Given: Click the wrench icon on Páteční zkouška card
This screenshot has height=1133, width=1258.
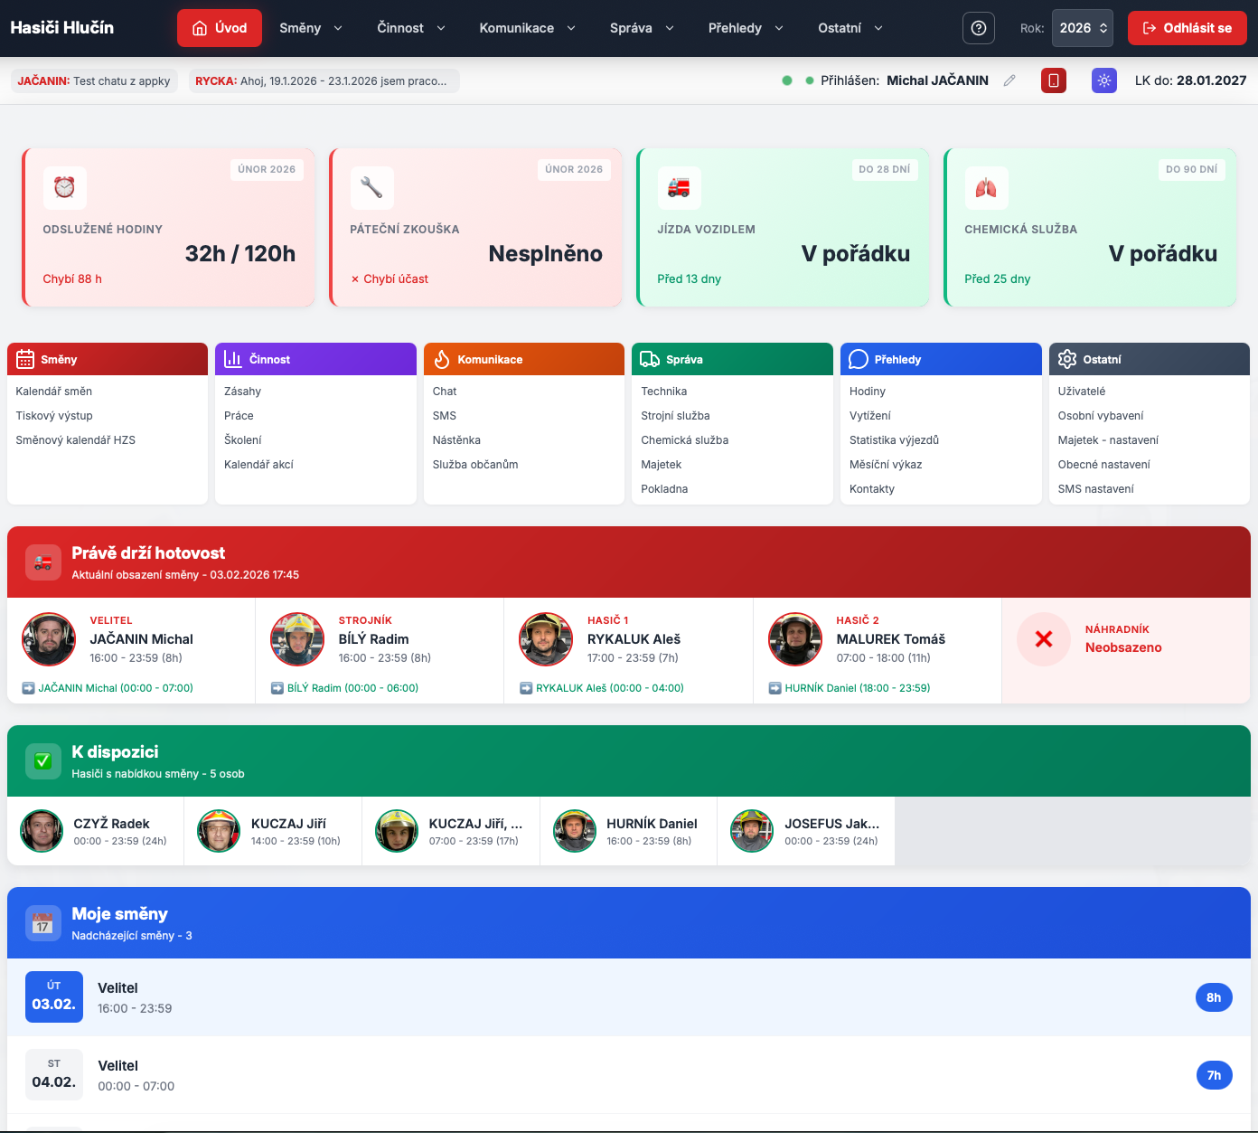Looking at the screenshot, I should click(371, 188).
